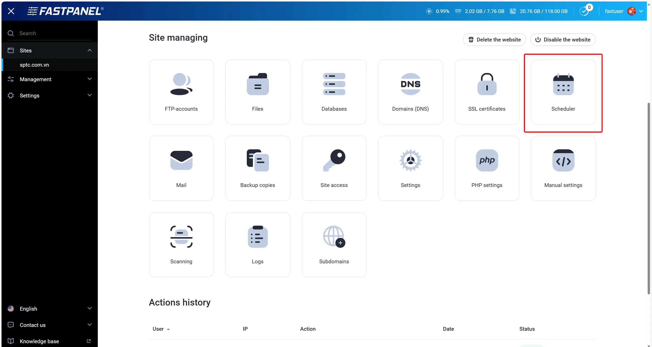Open SSL certificates tile
The width and height of the screenshot is (652, 347).
[x=487, y=92]
